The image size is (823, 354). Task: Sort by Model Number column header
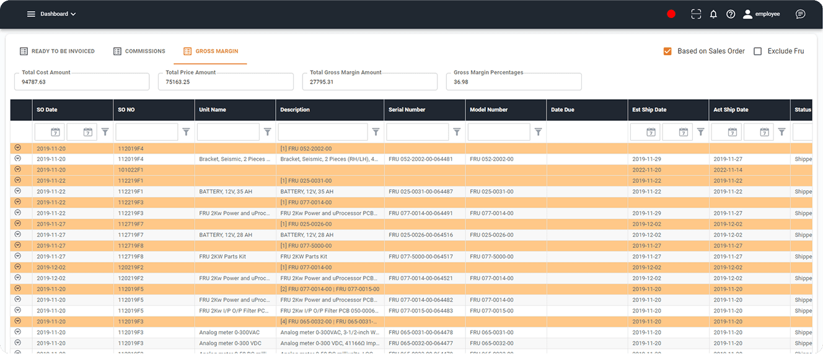506,110
